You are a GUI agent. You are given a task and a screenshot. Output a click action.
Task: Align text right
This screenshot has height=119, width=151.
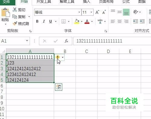(x=126, y=21)
